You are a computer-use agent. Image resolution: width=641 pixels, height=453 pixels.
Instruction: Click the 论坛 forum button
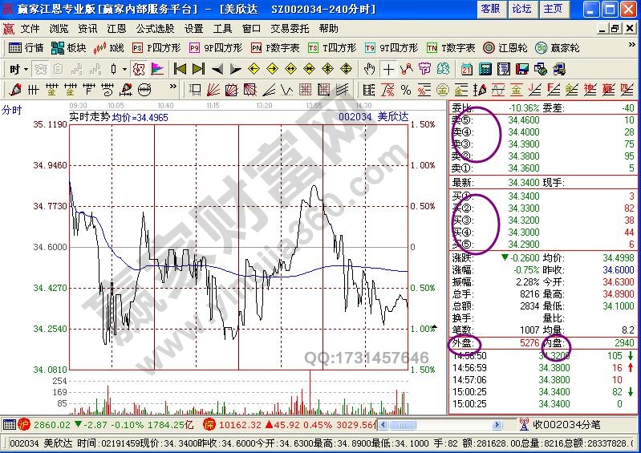(521, 9)
